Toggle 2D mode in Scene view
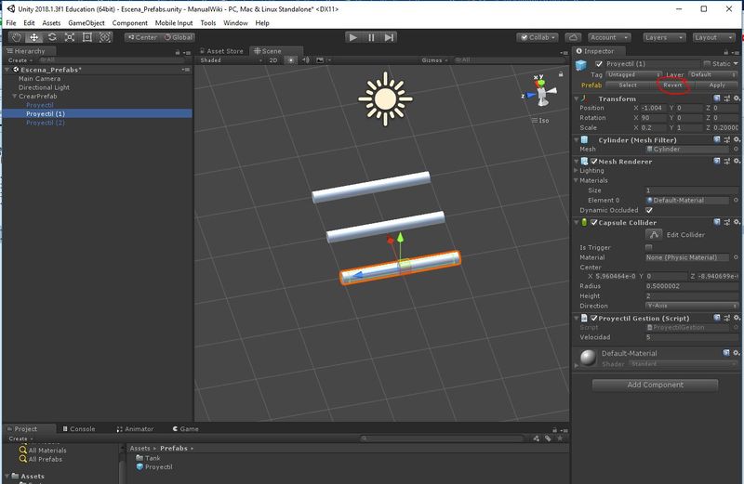The height and width of the screenshot is (484, 744). (273, 60)
